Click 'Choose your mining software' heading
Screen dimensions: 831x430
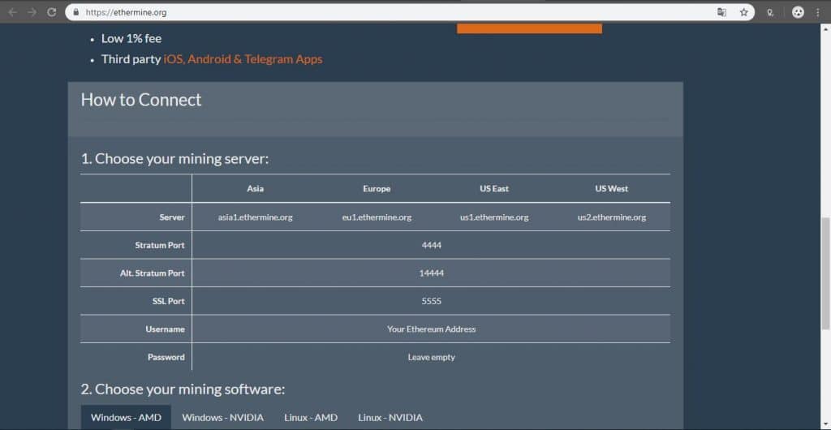(183, 389)
